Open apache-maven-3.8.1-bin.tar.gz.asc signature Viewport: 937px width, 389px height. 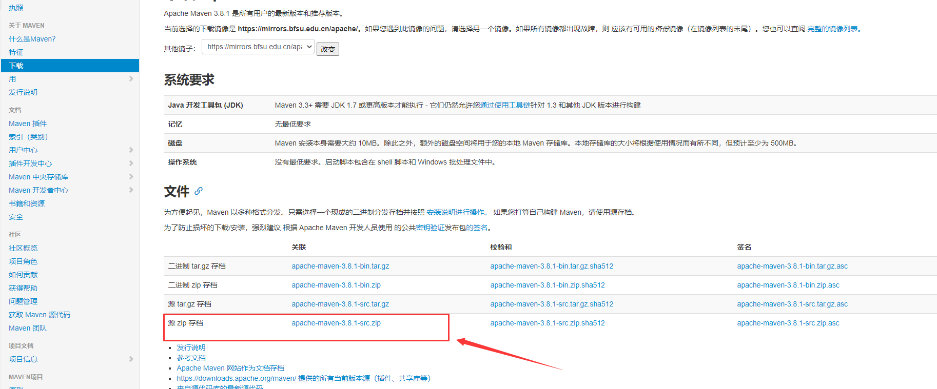pos(792,266)
